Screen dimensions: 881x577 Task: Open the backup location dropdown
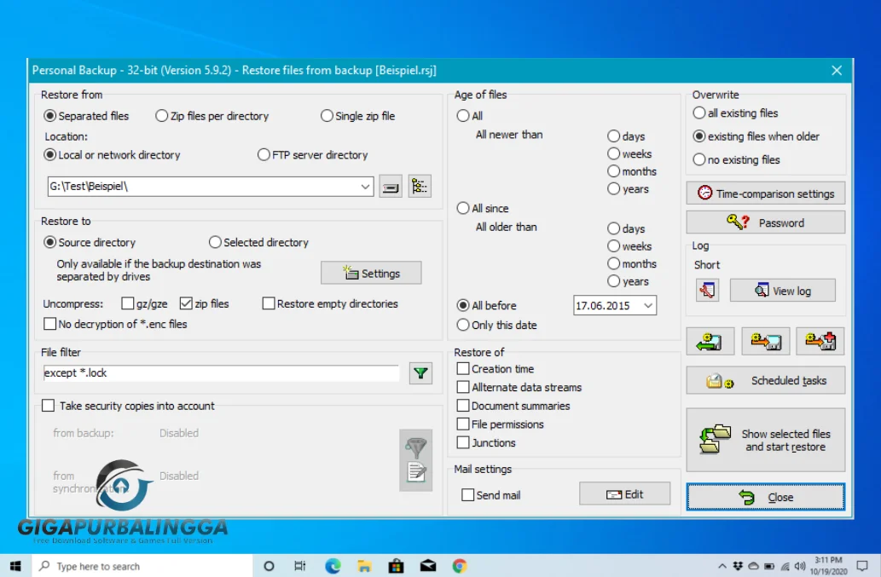(365, 186)
